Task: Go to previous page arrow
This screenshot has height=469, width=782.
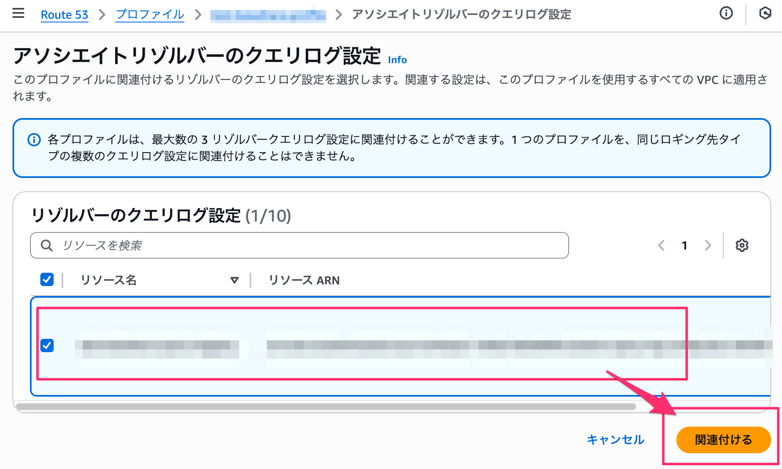Action: [x=661, y=245]
